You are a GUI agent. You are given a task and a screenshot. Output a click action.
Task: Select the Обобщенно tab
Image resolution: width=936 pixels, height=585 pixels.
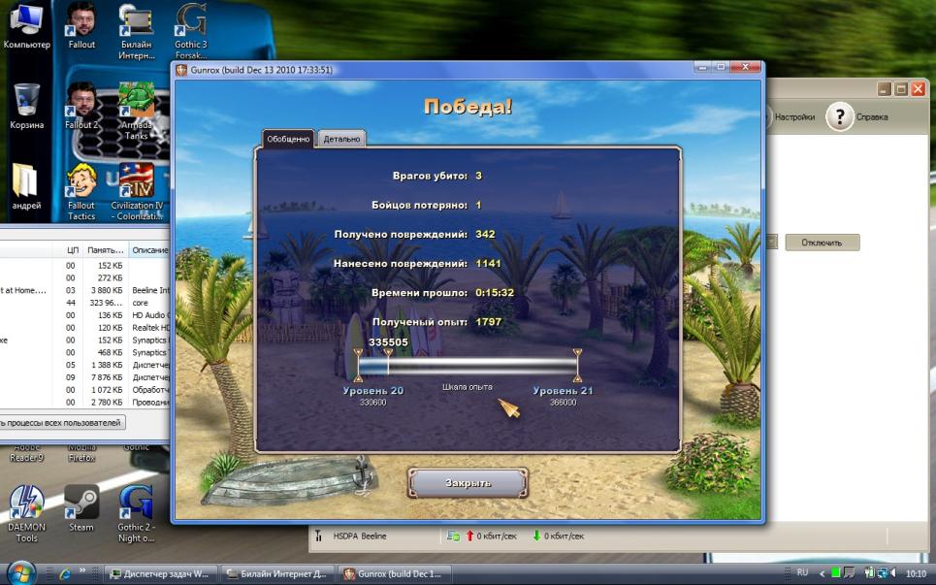(288, 139)
